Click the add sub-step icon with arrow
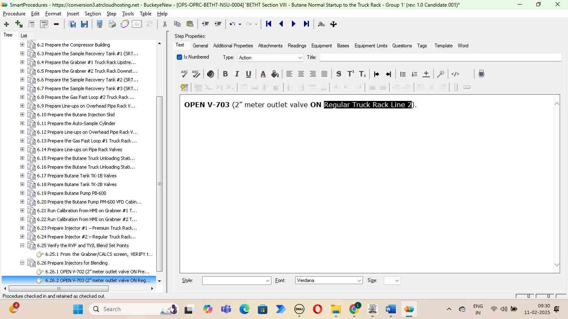 coord(19,24)
